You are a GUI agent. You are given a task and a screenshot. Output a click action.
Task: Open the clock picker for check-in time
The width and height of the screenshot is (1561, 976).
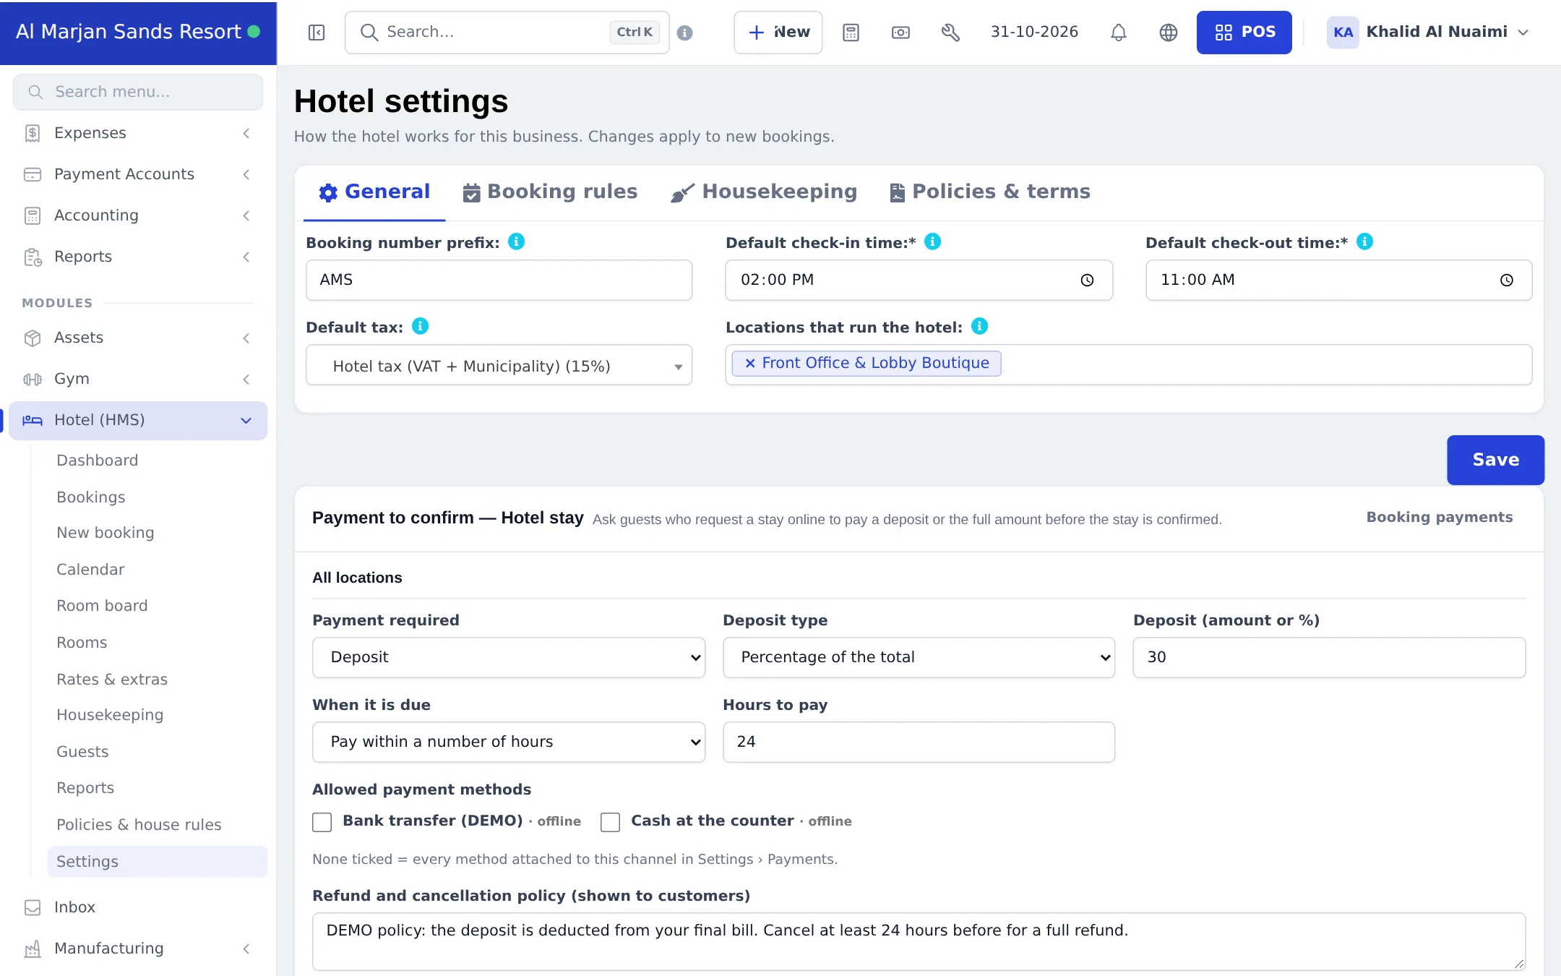pos(1087,281)
